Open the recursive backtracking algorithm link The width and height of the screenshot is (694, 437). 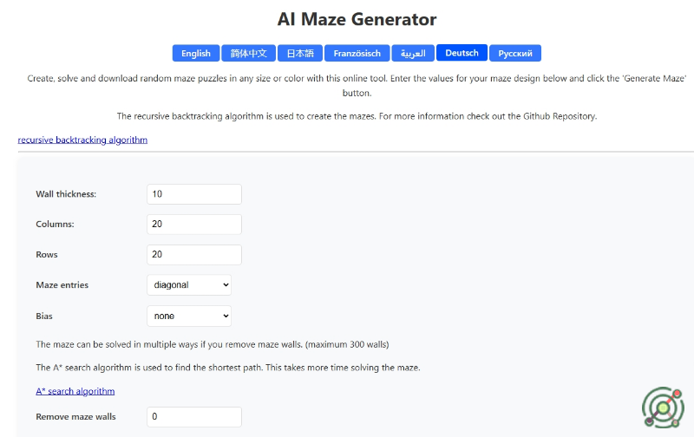tap(82, 140)
